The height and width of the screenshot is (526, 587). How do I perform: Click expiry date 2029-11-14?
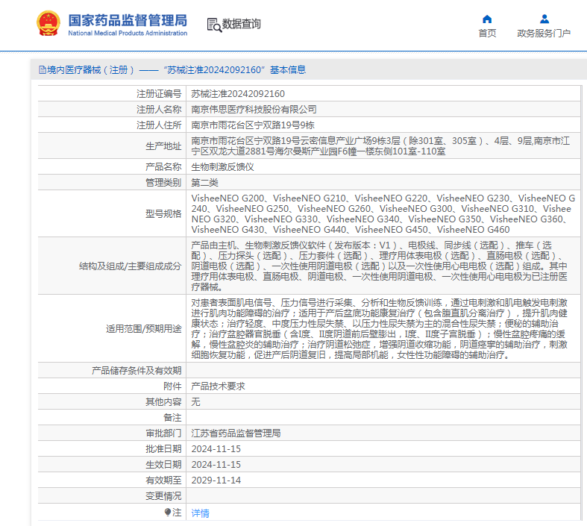coord(216,480)
